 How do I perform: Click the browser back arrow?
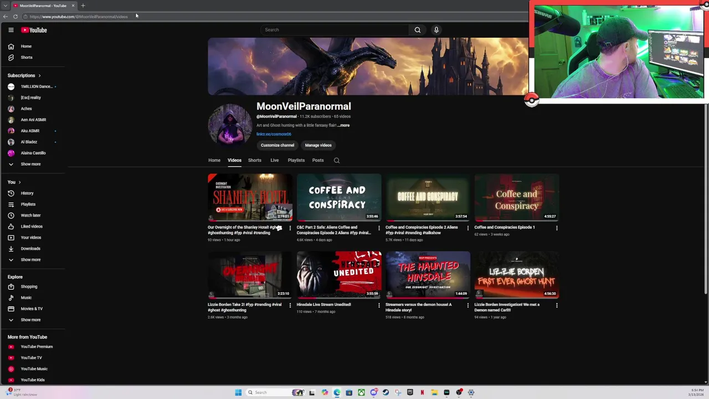[x=6, y=17]
